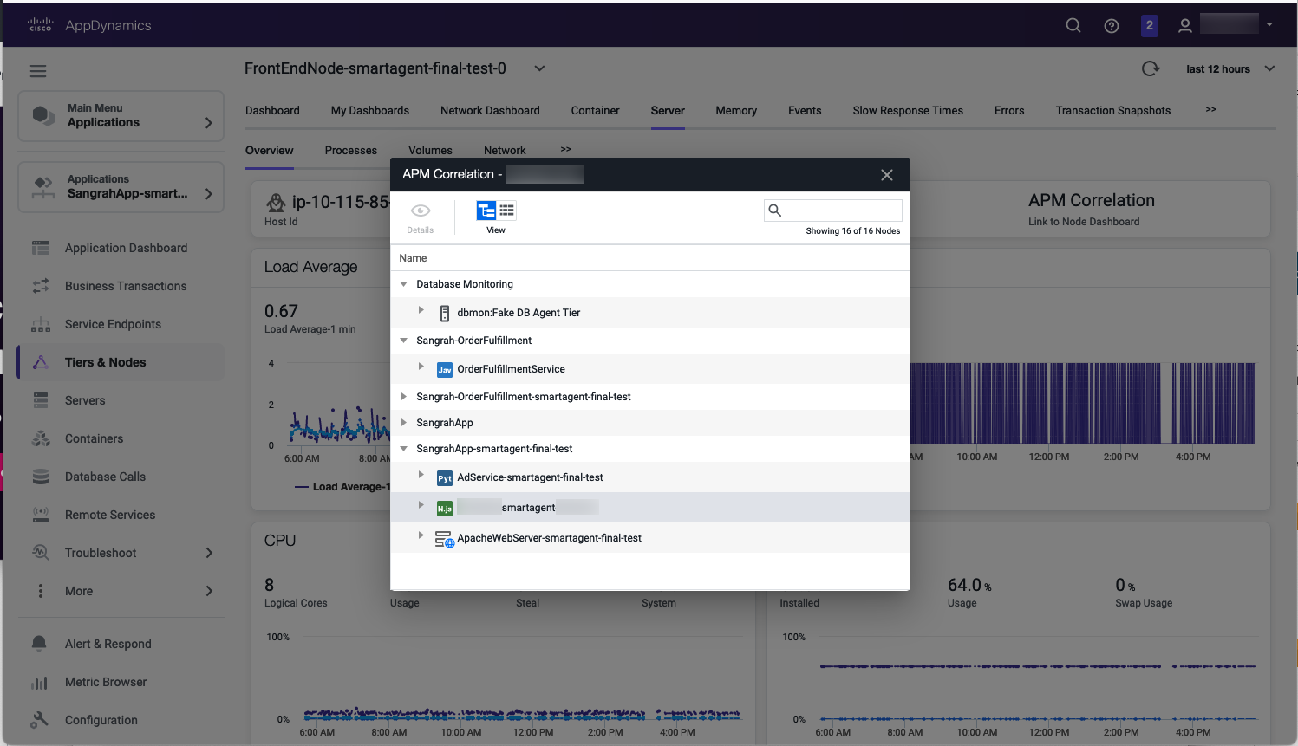Open the Processes sub-tab
This screenshot has width=1298, height=746.
click(x=351, y=150)
